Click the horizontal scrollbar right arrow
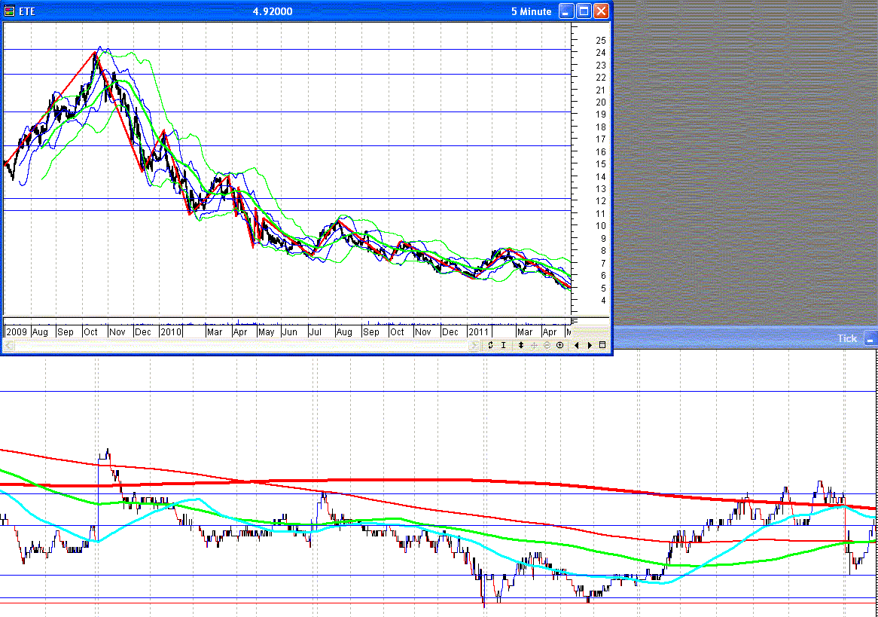878x617 pixels. pyautogui.click(x=474, y=345)
